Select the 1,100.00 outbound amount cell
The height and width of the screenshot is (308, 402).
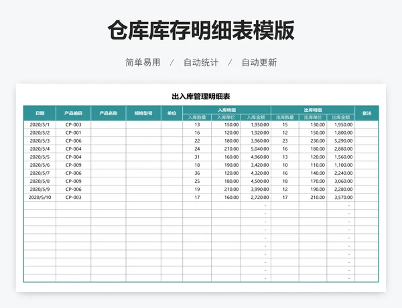click(x=341, y=165)
